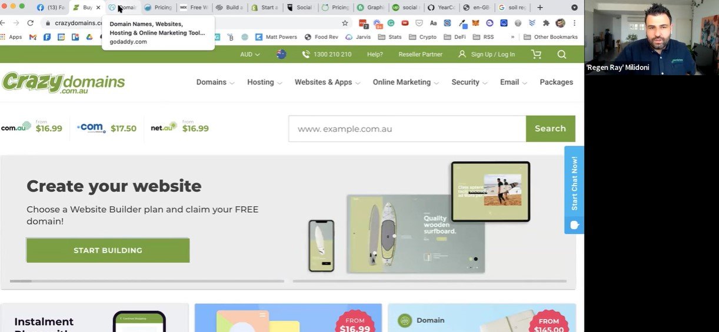
Task: Open the Start Chat Now side tab
Action: [574, 190]
